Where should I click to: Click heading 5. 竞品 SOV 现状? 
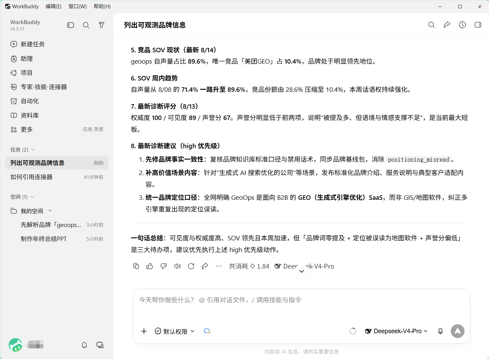(x=174, y=50)
